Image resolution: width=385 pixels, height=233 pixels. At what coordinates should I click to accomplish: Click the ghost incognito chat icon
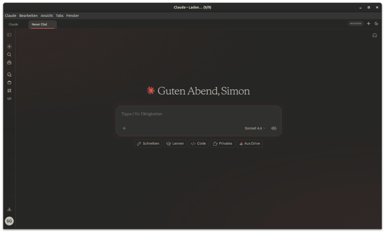point(375,35)
